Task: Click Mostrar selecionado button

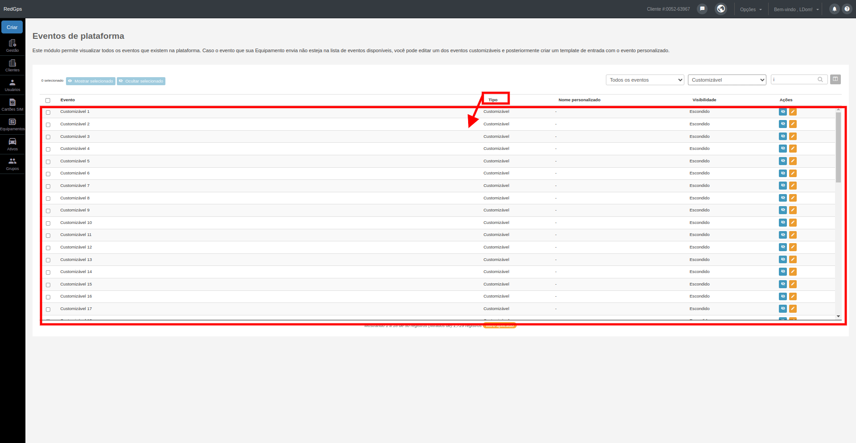Action: 91,81
